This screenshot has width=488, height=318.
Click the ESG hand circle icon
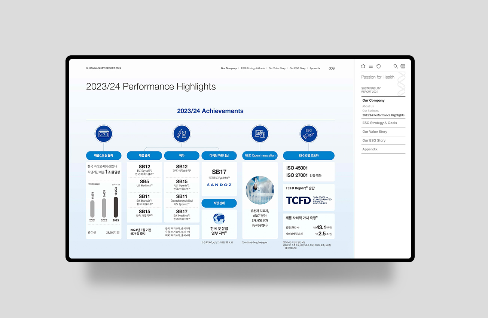click(309, 134)
